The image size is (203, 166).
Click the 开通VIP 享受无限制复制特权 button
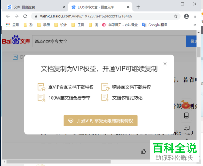[x=101, y=121]
